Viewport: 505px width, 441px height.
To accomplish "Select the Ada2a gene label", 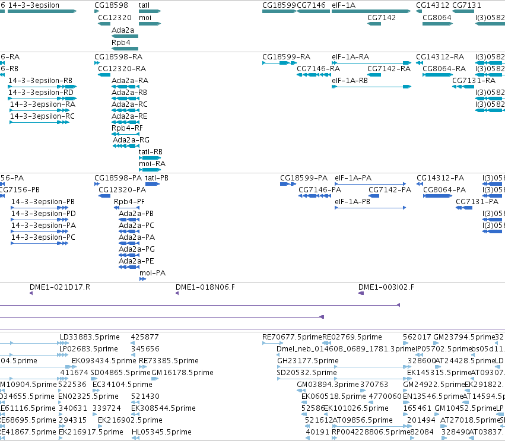I will coord(123,30).
